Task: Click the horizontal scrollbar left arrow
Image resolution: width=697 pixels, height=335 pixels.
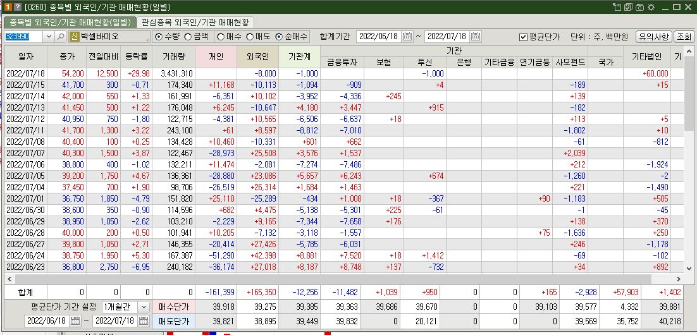Action: pos(8,279)
